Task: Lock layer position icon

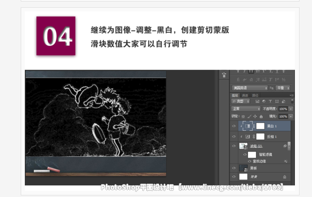Action: 255,116
